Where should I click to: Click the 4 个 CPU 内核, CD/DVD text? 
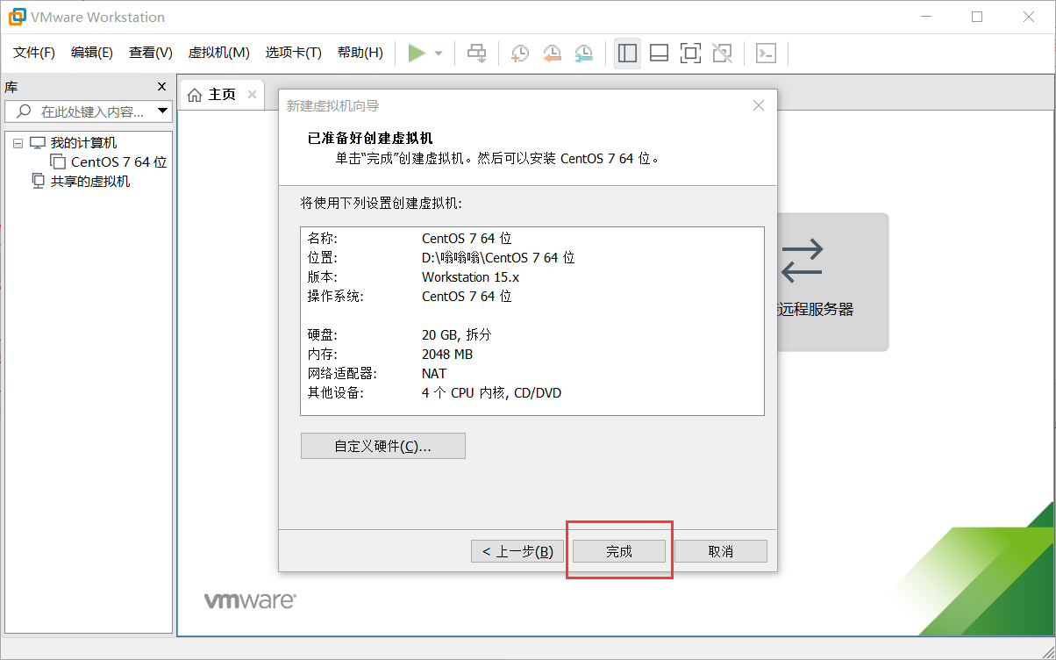(492, 393)
